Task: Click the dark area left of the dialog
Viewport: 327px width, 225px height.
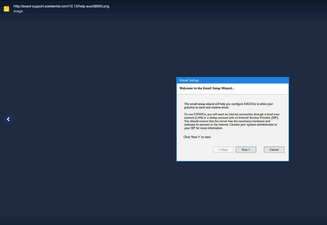Action: (x=98, y=118)
